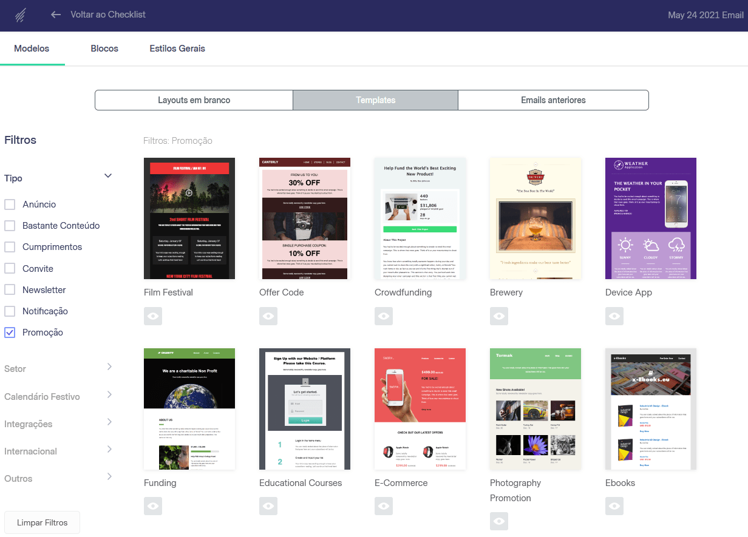This screenshot has width=748, height=537.
Task: Open the Crowdfunding template preview
Action: (x=383, y=316)
